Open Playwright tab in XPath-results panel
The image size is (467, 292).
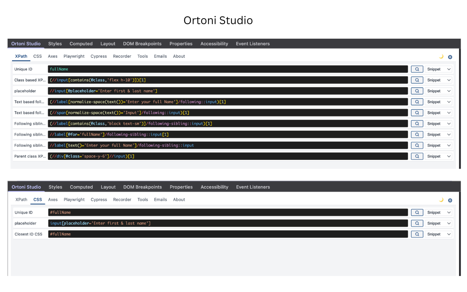[x=74, y=56]
